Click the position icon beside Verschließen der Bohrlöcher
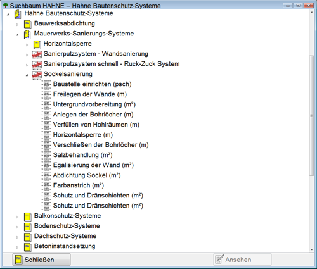 tap(46, 145)
